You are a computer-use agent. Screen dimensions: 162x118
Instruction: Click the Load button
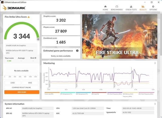[x=13, y=83]
